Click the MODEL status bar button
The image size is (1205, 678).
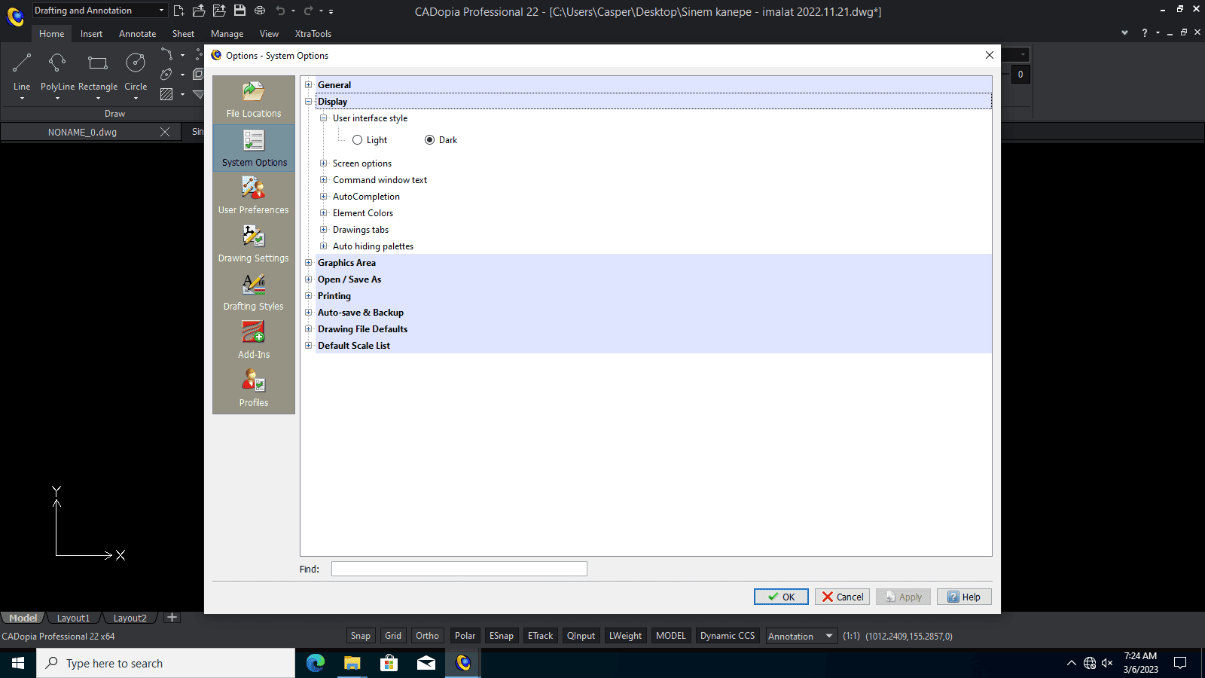click(x=671, y=636)
